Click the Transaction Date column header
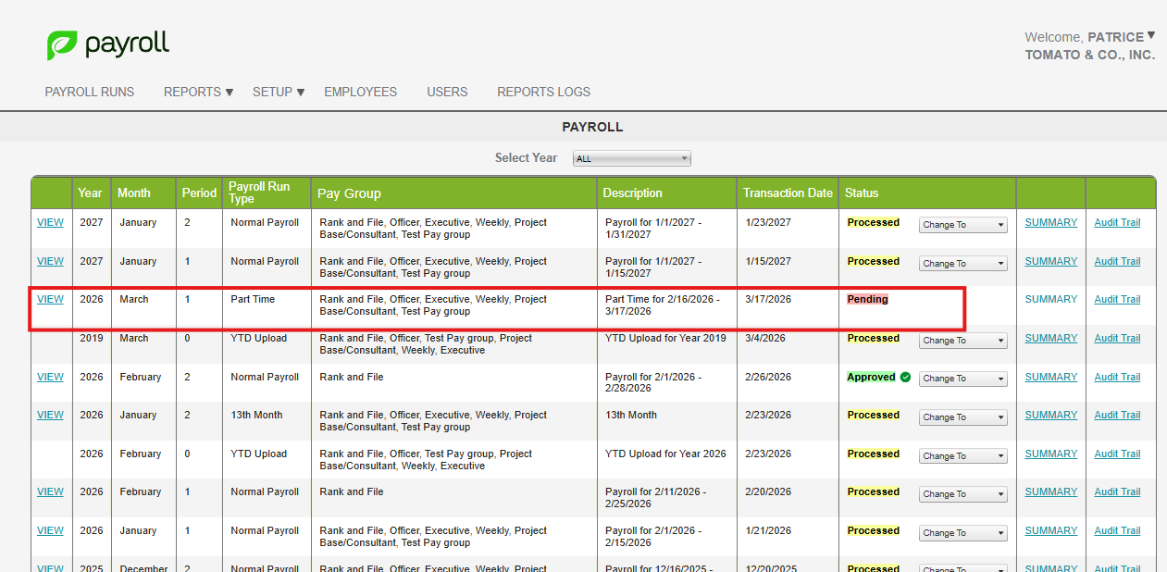 (788, 193)
